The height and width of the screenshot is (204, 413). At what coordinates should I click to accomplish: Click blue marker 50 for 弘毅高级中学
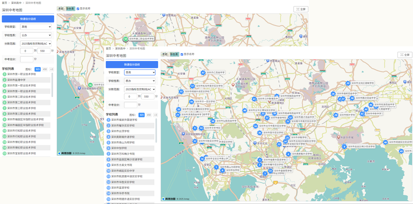coord(213,121)
